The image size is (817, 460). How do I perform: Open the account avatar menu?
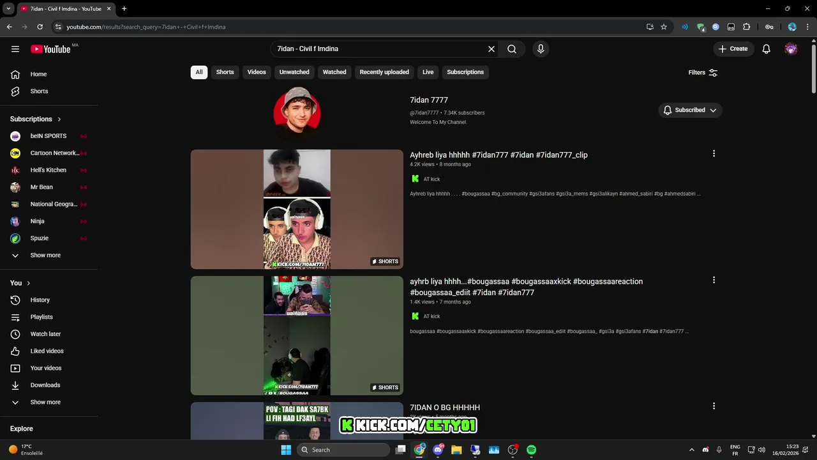point(791,49)
